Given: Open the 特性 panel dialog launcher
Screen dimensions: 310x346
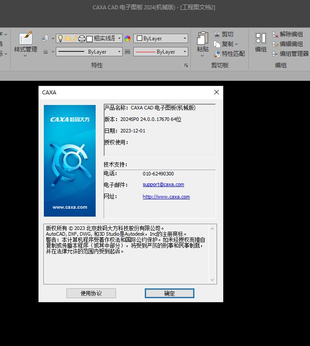Looking at the screenshot, I should [186, 65].
